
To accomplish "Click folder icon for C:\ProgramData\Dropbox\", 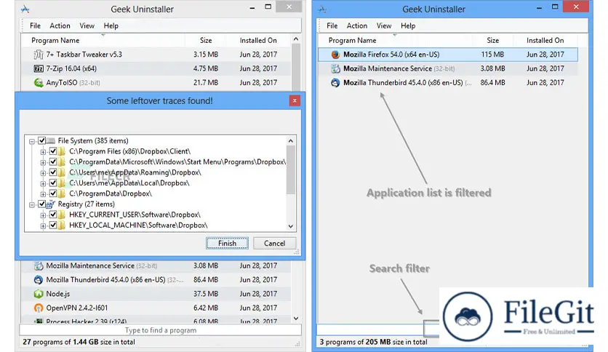I will click(x=62, y=193).
